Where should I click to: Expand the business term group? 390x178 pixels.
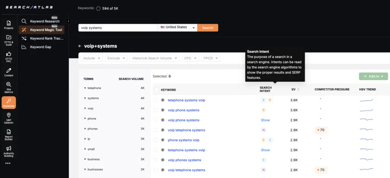(x=85, y=159)
